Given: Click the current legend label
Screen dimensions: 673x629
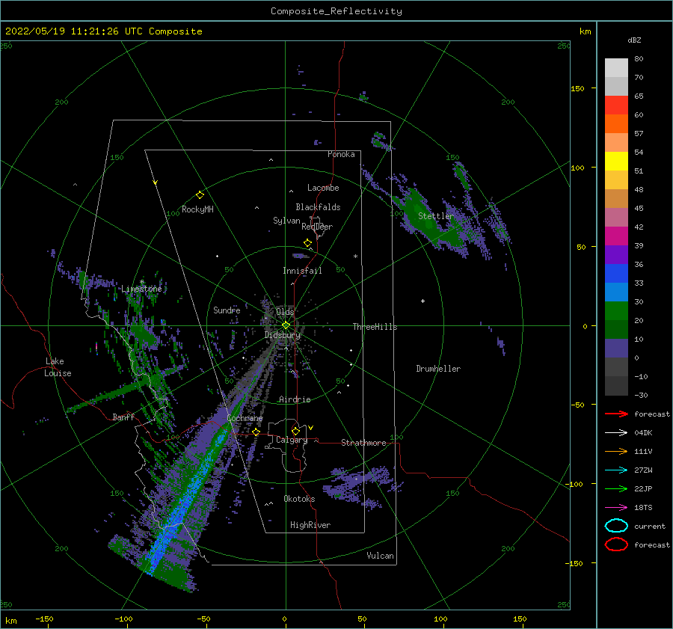Looking at the screenshot, I should point(650,526).
